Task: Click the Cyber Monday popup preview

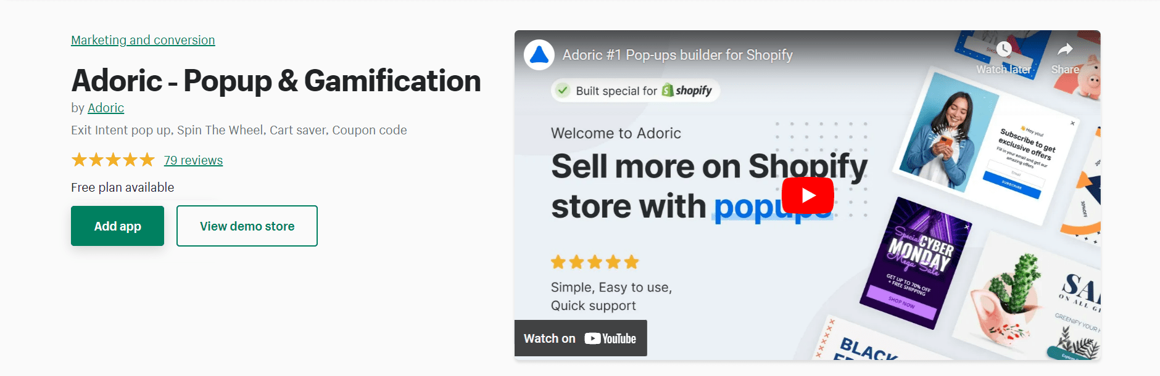Action: pos(915,263)
